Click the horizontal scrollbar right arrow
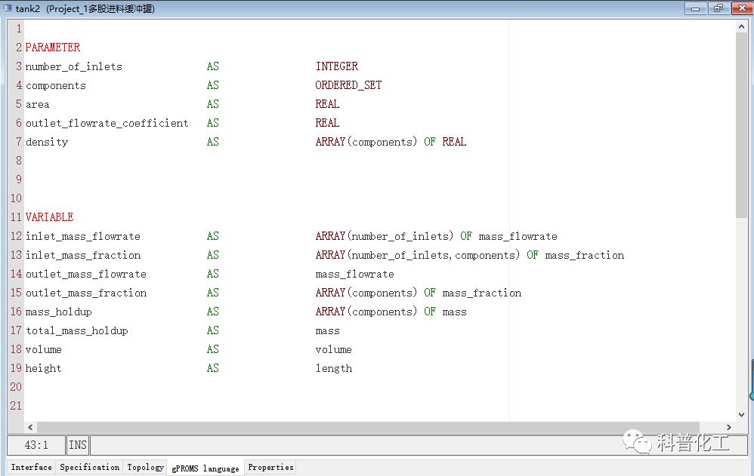The width and height of the screenshot is (754, 476). tap(729, 428)
